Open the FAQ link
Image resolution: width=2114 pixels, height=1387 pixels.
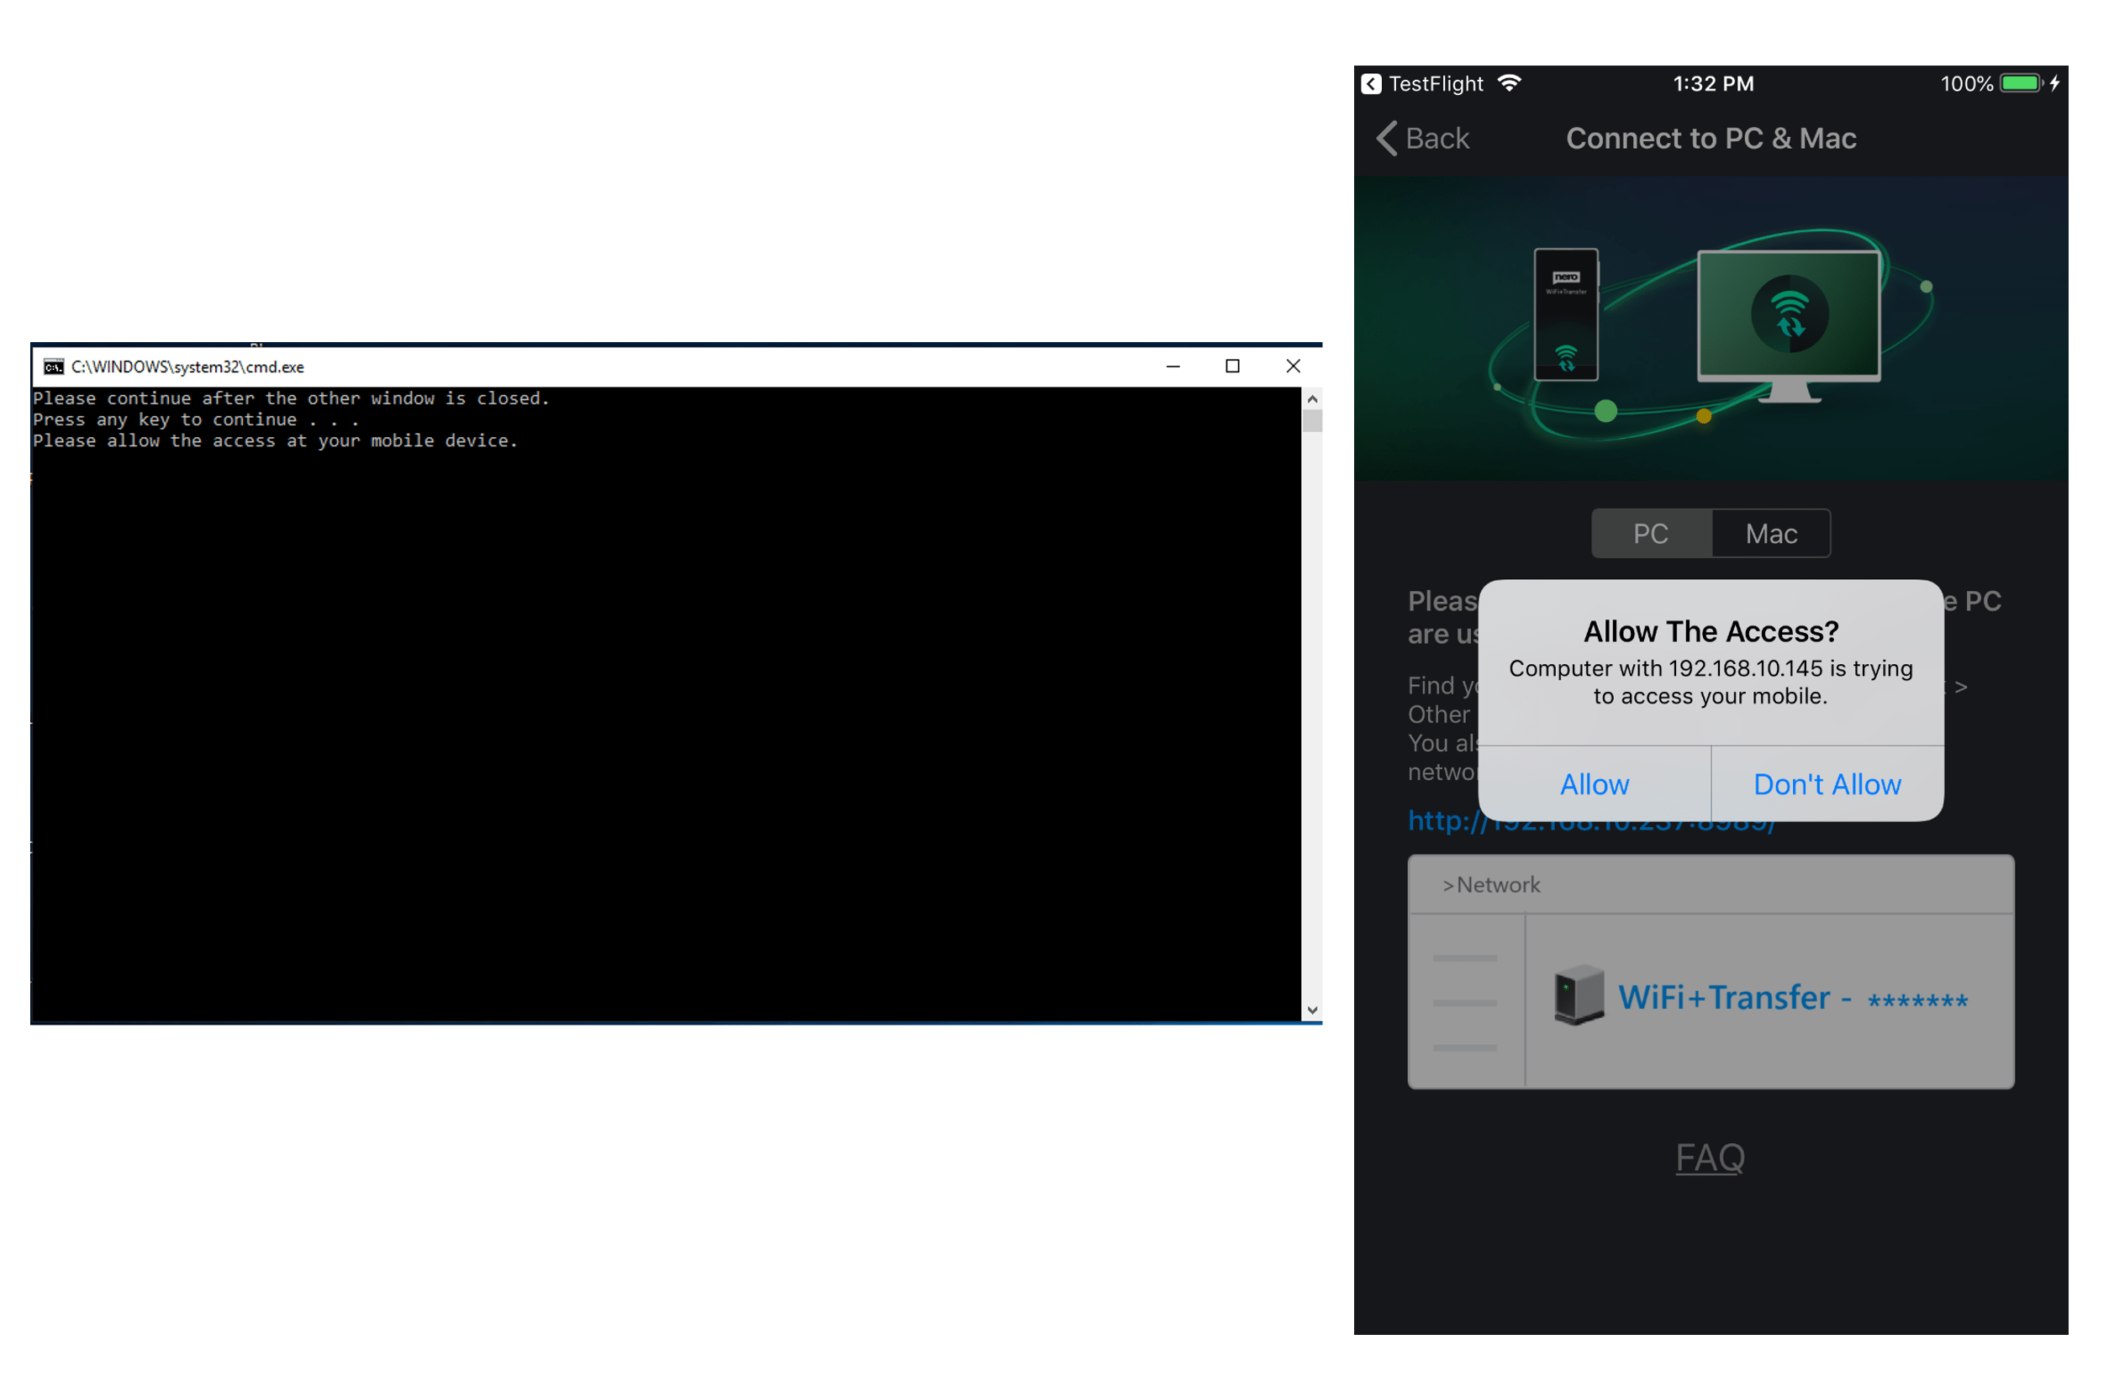click(1710, 1158)
